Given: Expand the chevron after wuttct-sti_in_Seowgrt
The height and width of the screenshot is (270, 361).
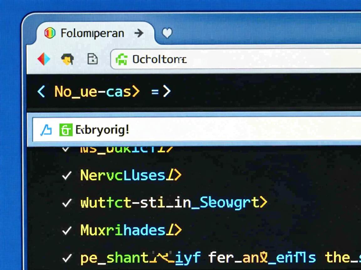Looking at the screenshot, I should click(x=263, y=202).
